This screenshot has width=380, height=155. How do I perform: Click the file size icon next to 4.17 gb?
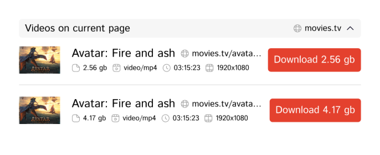(x=76, y=118)
